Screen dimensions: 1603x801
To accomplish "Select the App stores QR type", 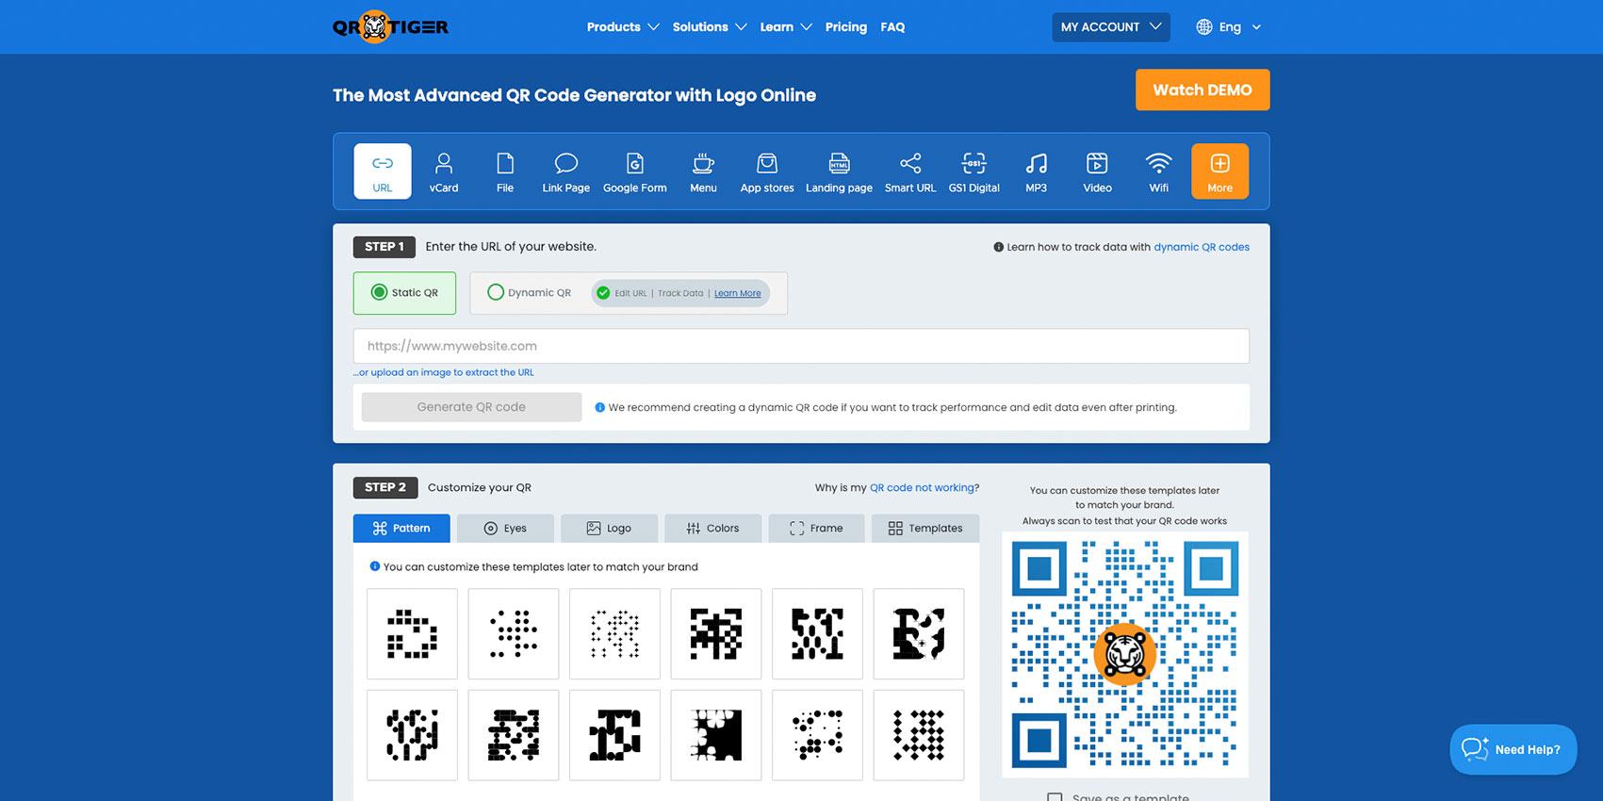I will coord(766,172).
